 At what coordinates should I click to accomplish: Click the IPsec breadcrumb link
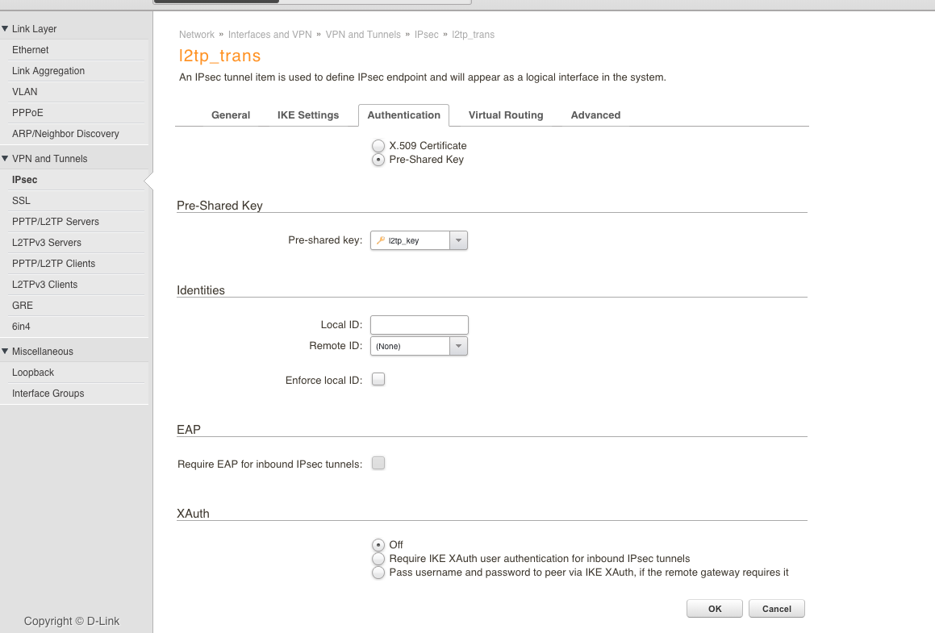pos(426,35)
